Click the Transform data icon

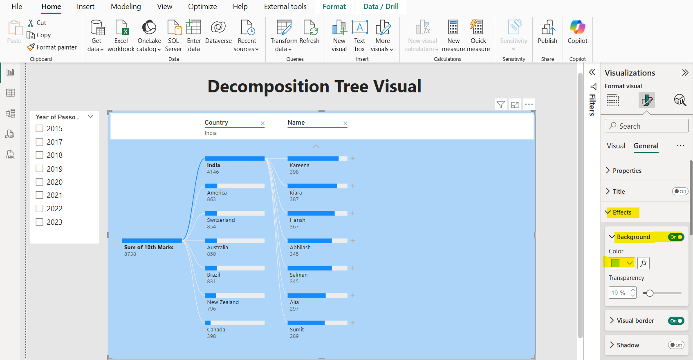coord(284,28)
